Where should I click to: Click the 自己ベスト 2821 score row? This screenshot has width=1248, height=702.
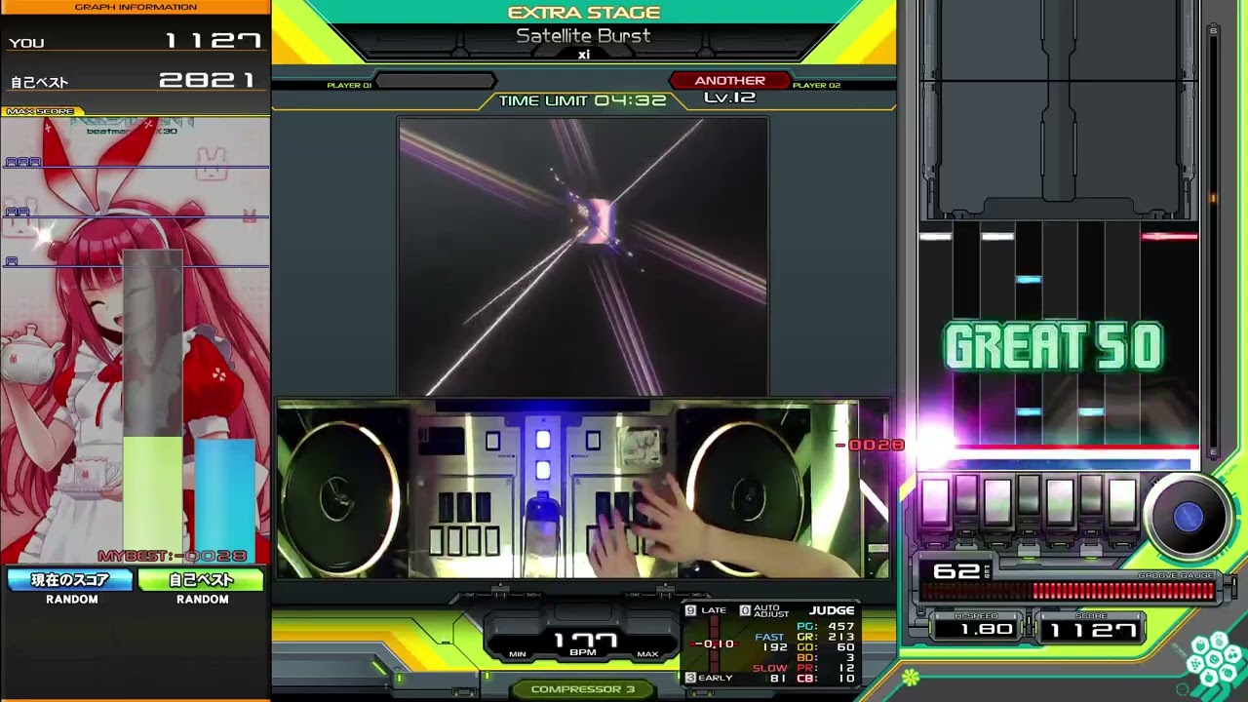135,81
